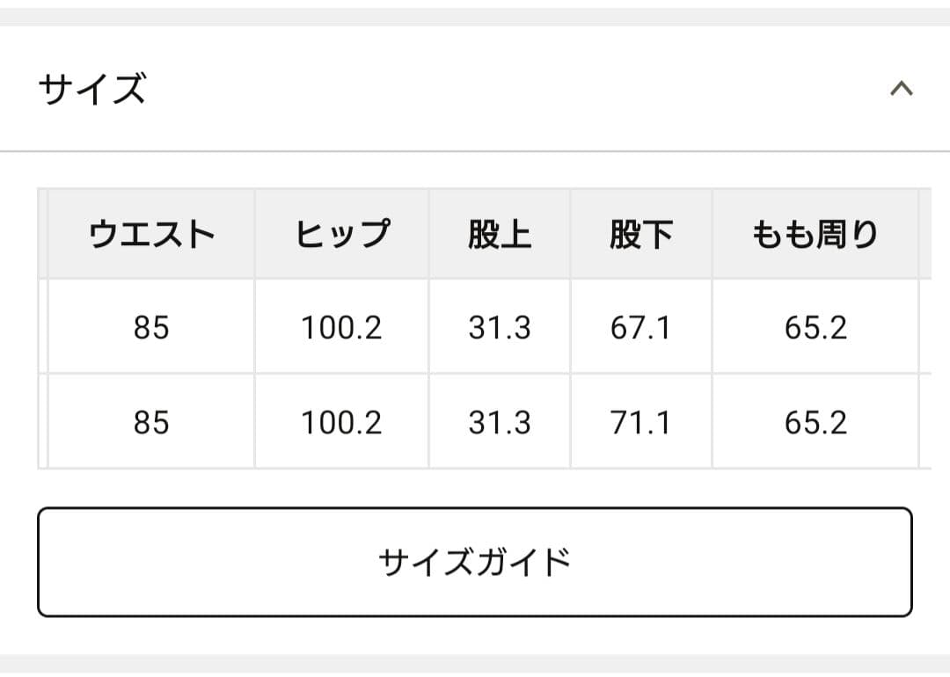Click the 股下 column header
The height and width of the screenshot is (677, 950).
pos(640,234)
